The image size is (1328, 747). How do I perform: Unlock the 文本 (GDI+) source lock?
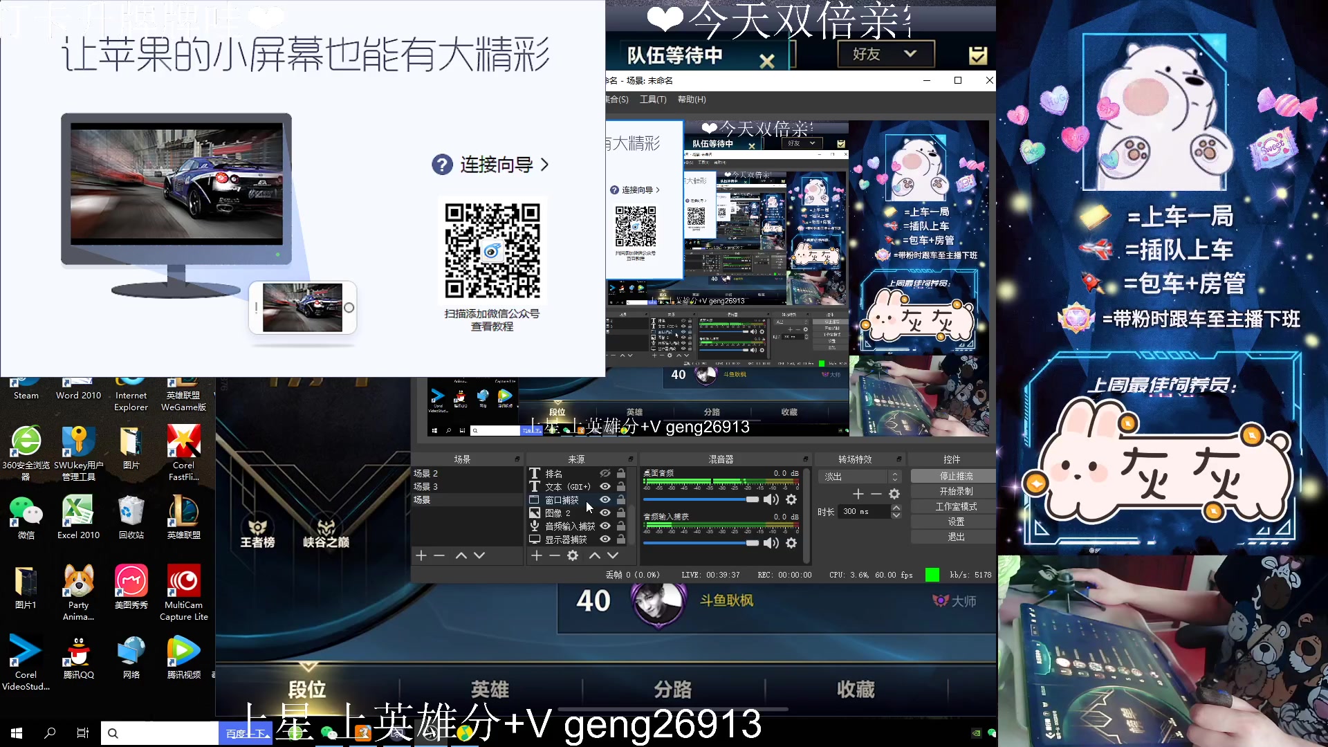[621, 486]
